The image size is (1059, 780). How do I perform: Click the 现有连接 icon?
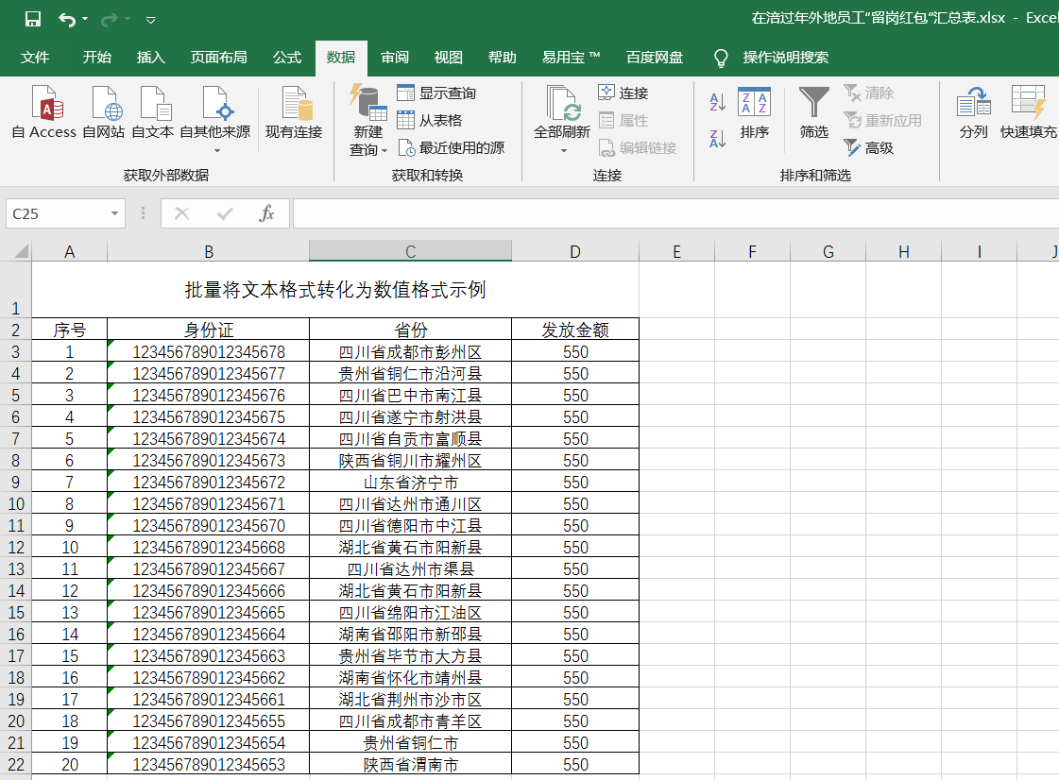(294, 112)
